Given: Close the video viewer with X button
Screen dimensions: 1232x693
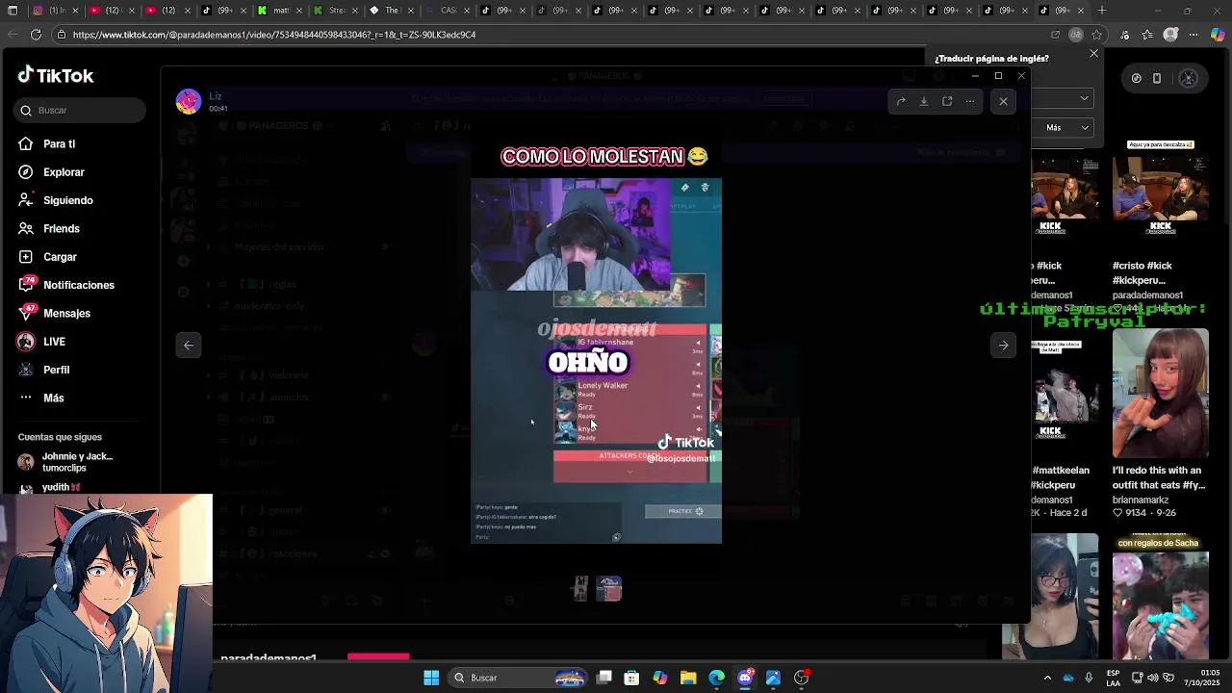Looking at the screenshot, I should 1003,101.
